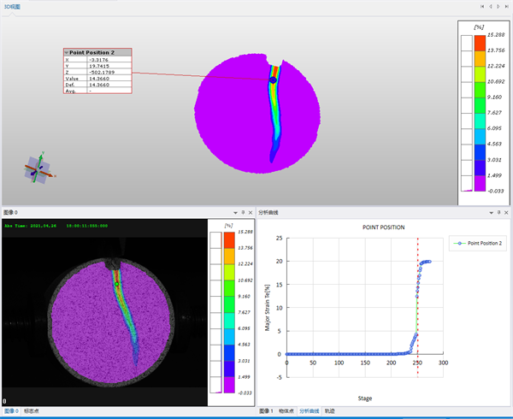
Task: Jump to first stage using skip-back arrow
Action: (482, 7)
